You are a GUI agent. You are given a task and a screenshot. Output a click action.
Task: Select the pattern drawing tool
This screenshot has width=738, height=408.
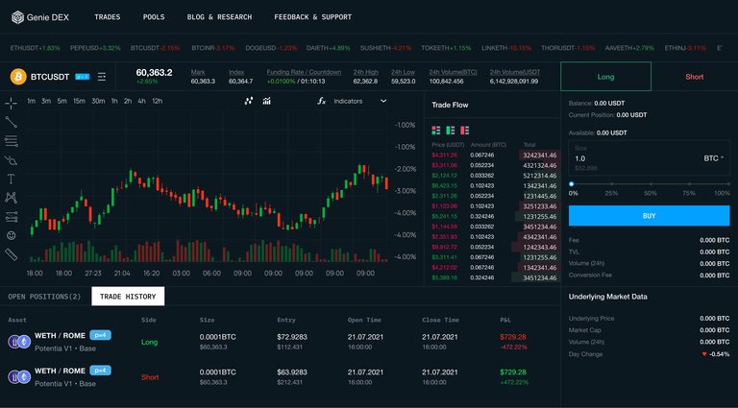[12, 198]
